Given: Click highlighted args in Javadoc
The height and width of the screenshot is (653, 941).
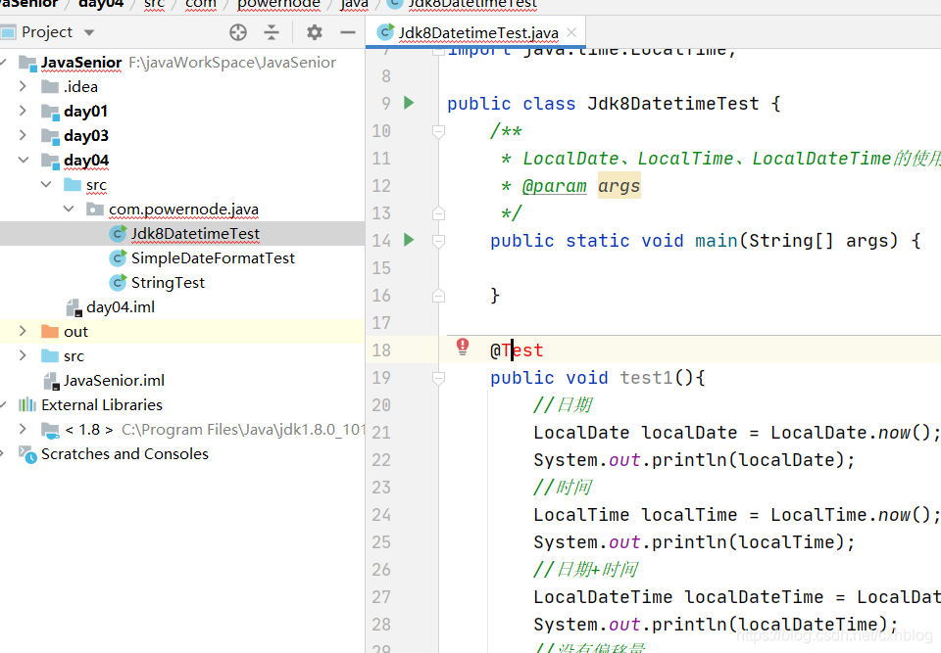Looking at the screenshot, I should [619, 186].
